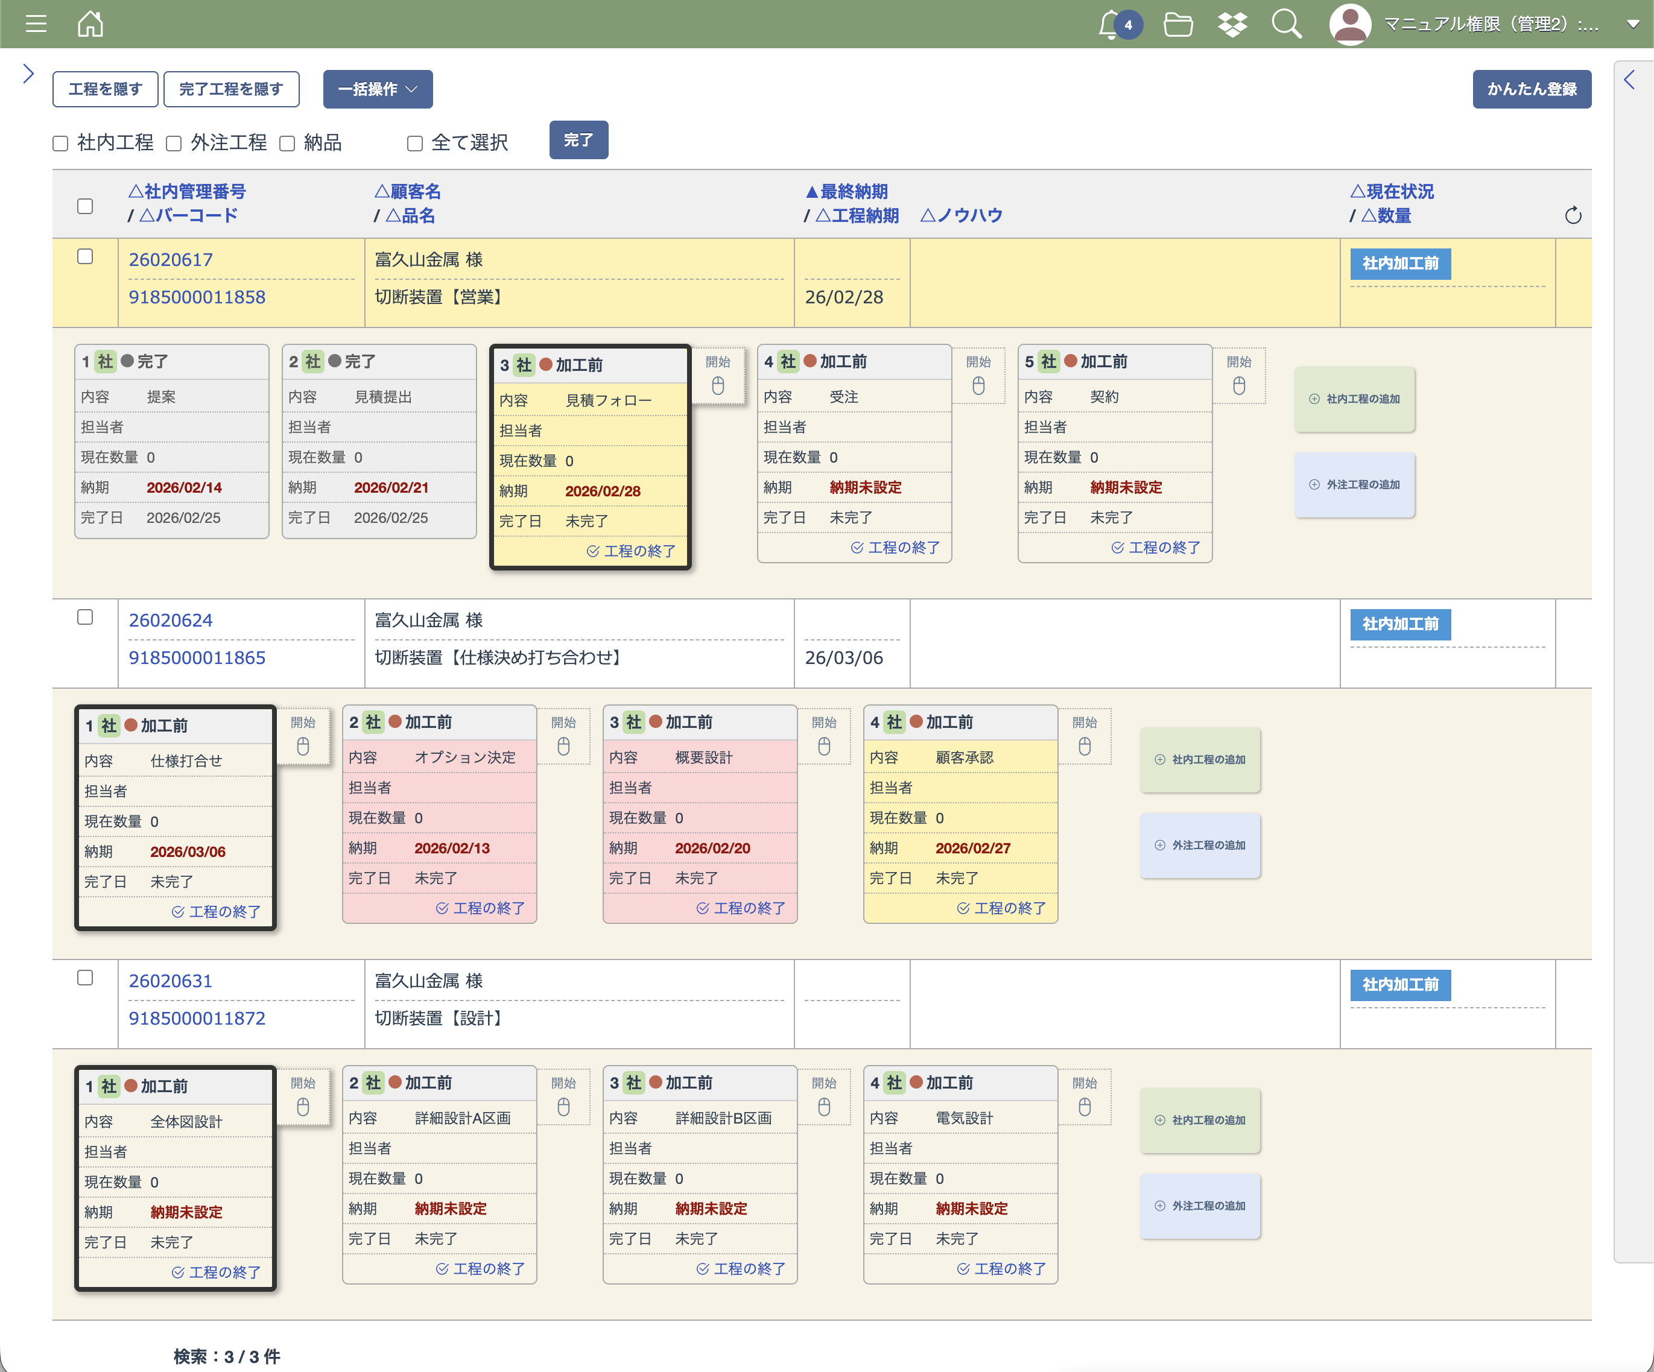The height and width of the screenshot is (1372, 1654).
Task: Open the hamburger main menu
Action: [x=36, y=24]
